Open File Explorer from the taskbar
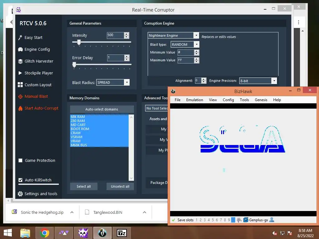The height and width of the screenshot is (239, 319). pyautogui.click(x=25, y=233)
